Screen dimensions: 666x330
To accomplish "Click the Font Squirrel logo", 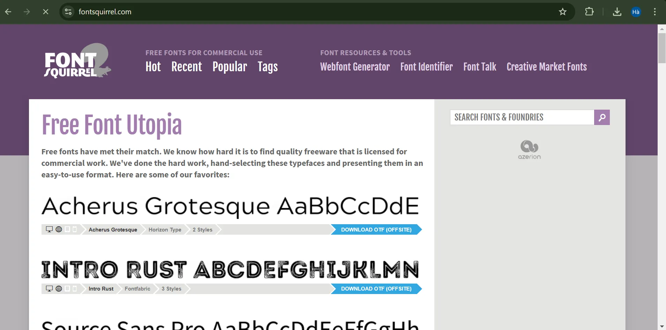I will pyautogui.click(x=77, y=60).
